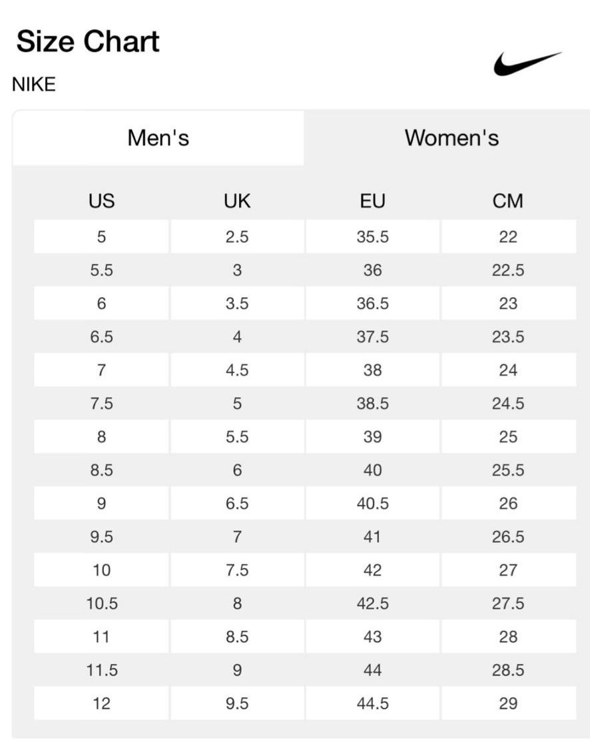Click UK size 6.5 cell

237,504
